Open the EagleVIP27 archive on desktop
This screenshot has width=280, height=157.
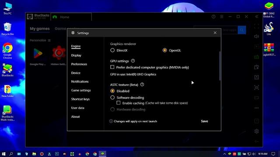pos(269,50)
